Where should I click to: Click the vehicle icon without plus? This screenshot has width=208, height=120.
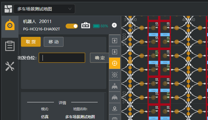[x=115, y=97]
